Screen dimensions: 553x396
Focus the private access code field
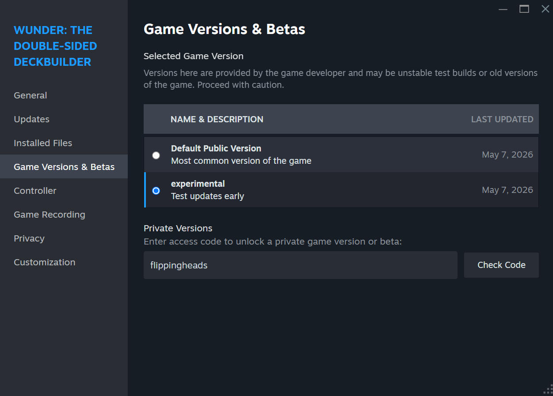pos(301,265)
